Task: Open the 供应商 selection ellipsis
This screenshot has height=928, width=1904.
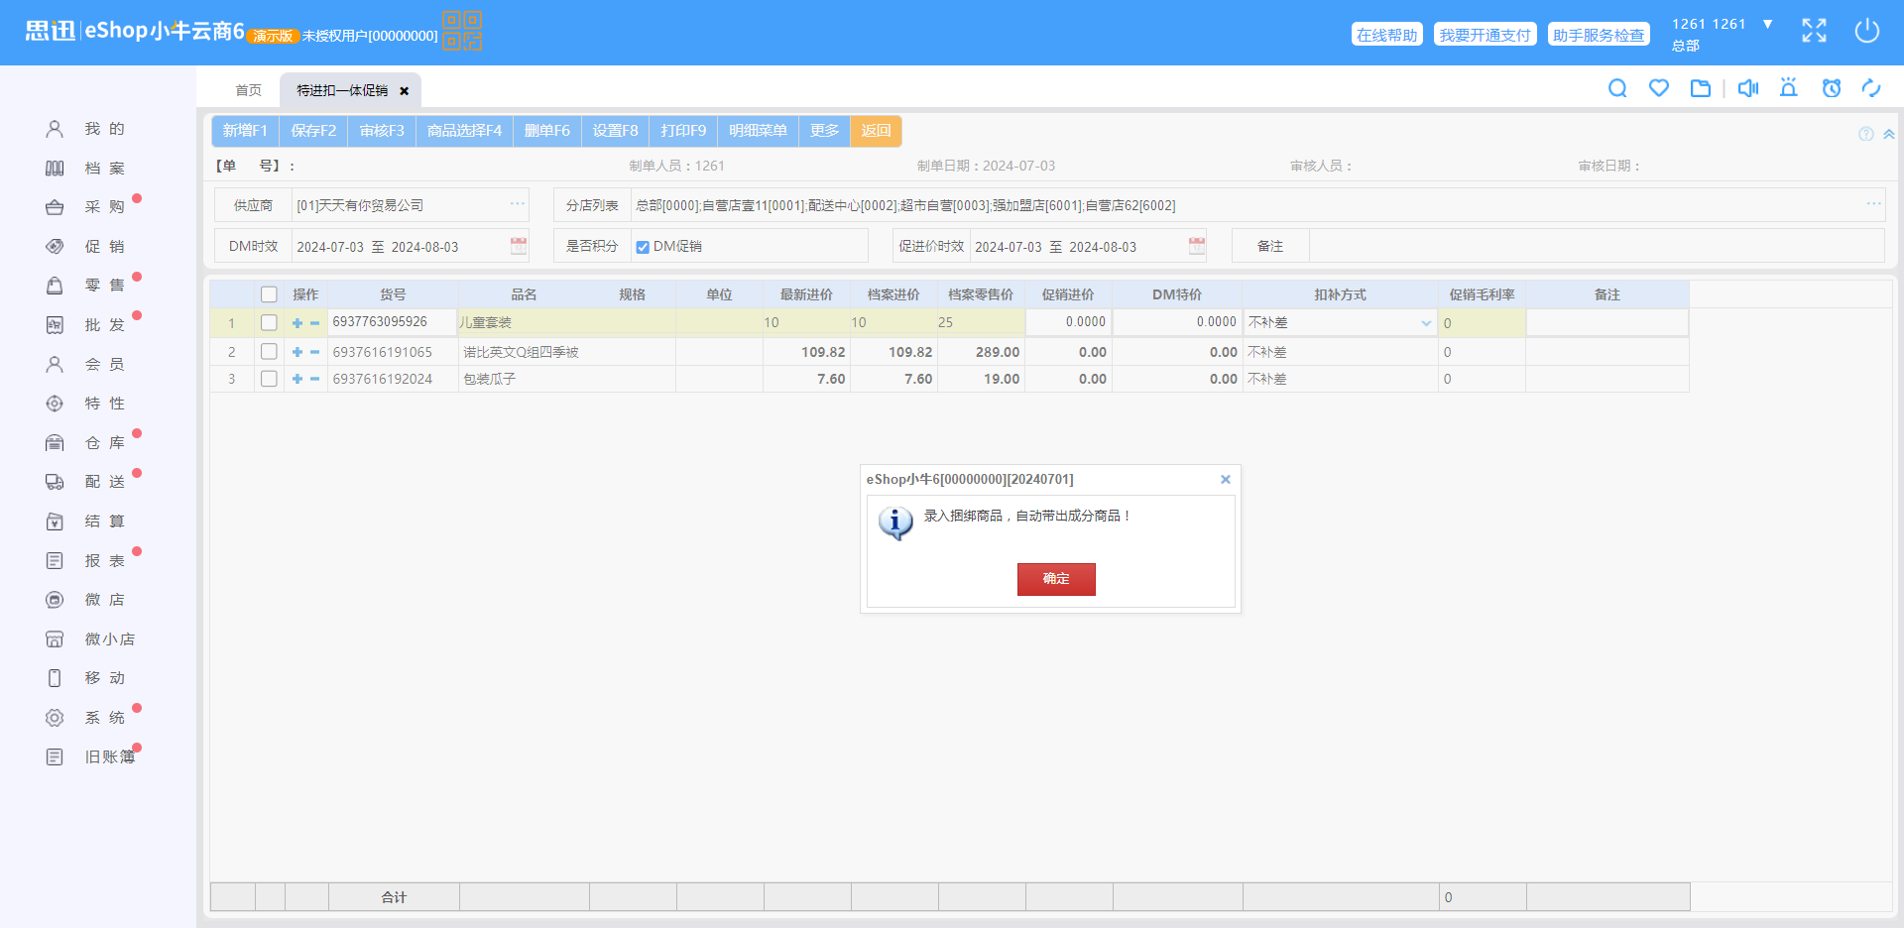Action: pos(518,204)
